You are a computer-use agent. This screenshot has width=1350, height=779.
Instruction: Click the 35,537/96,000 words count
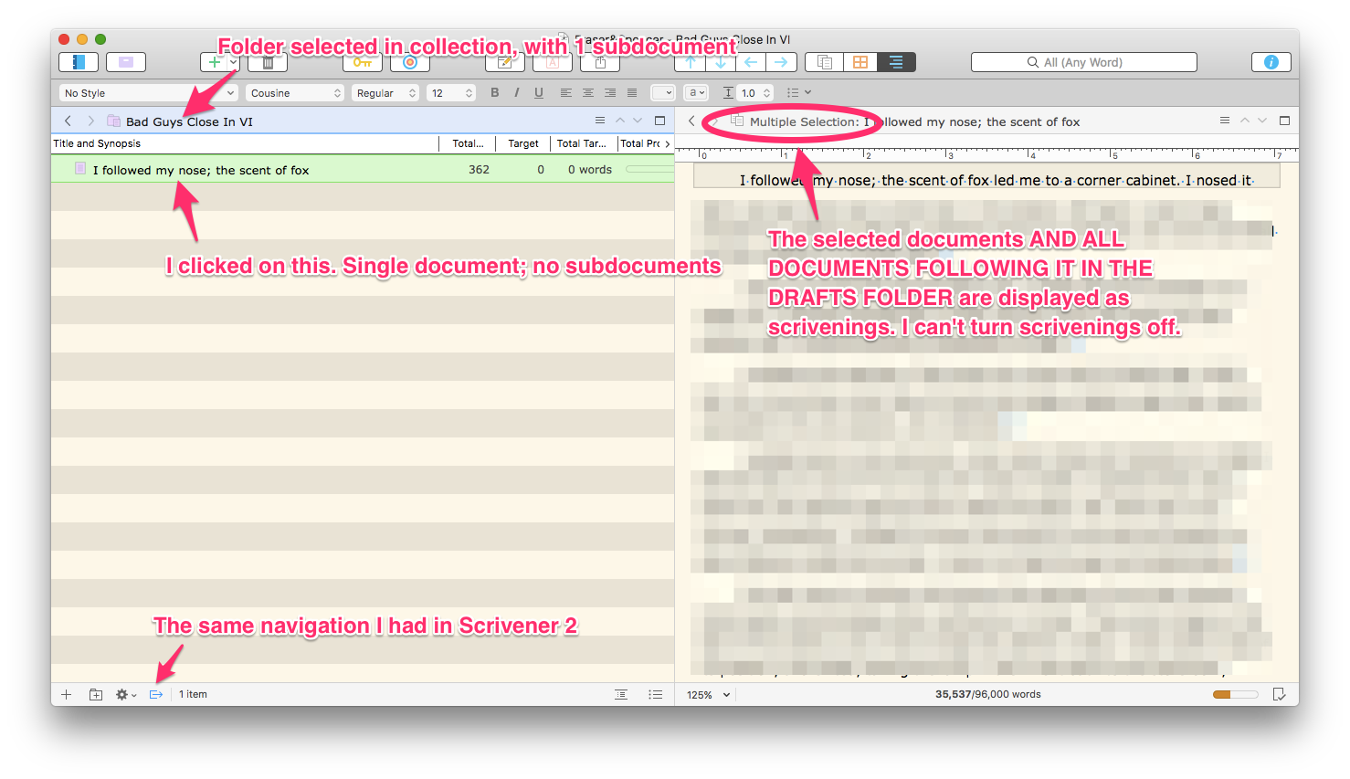(987, 694)
